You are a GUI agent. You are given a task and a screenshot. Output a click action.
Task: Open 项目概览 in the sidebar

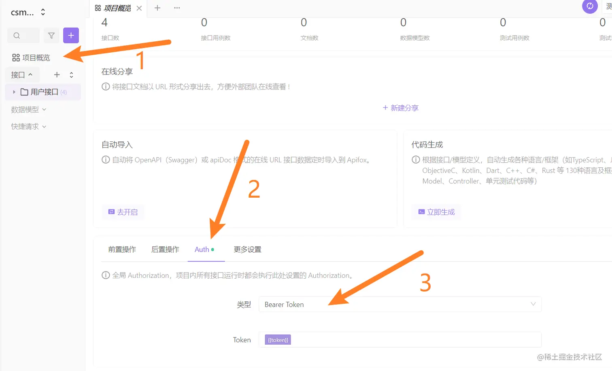(x=31, y=58)
